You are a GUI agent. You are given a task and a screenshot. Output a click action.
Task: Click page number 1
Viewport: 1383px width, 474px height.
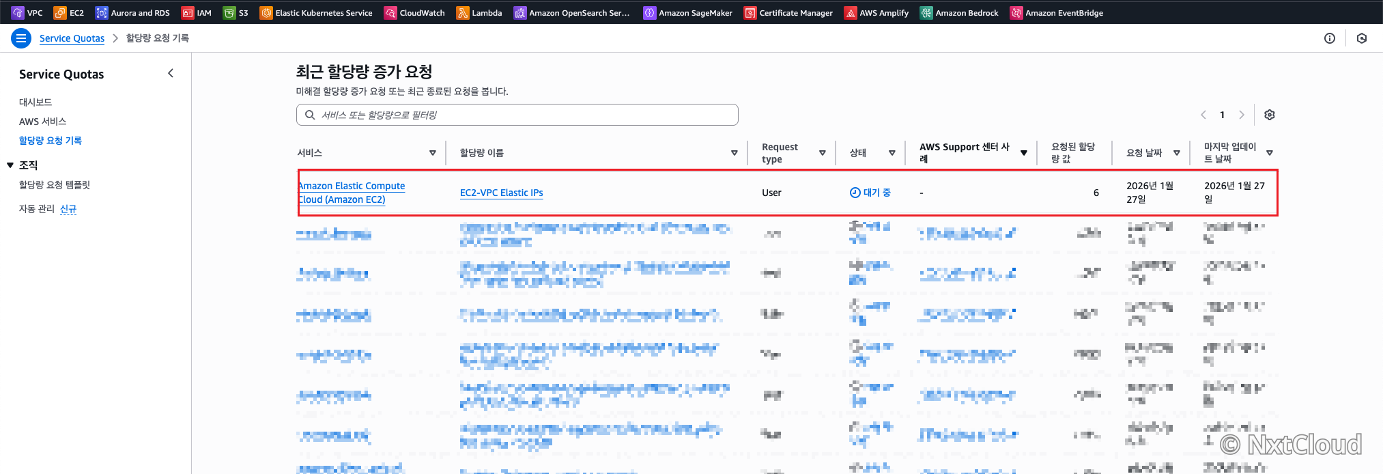coord(1223,115)
